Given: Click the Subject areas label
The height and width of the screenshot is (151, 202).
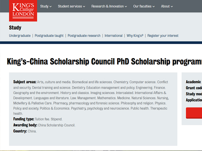Looking at the screenshot, I should [x=25, y=82].
